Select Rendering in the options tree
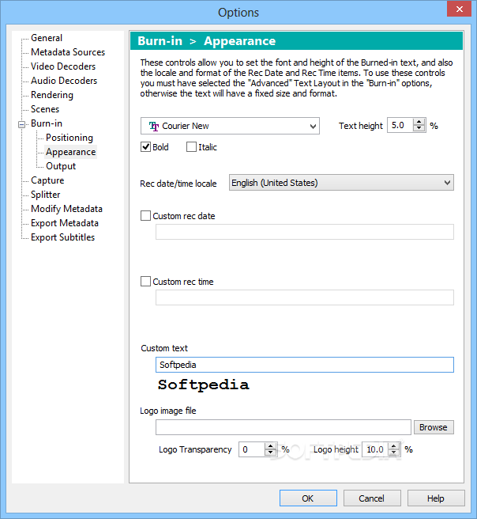Screen dimensions: 477x519 [52, 95]
